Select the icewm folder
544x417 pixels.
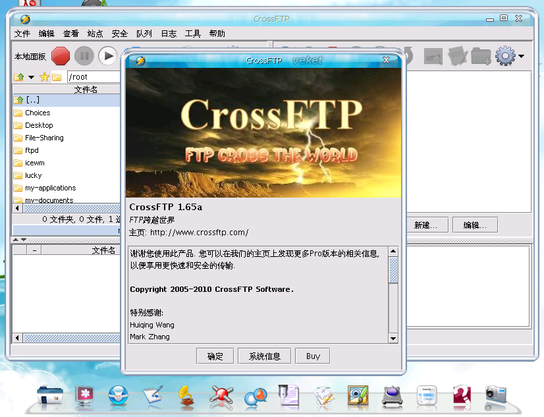click(x=67, y=163)
